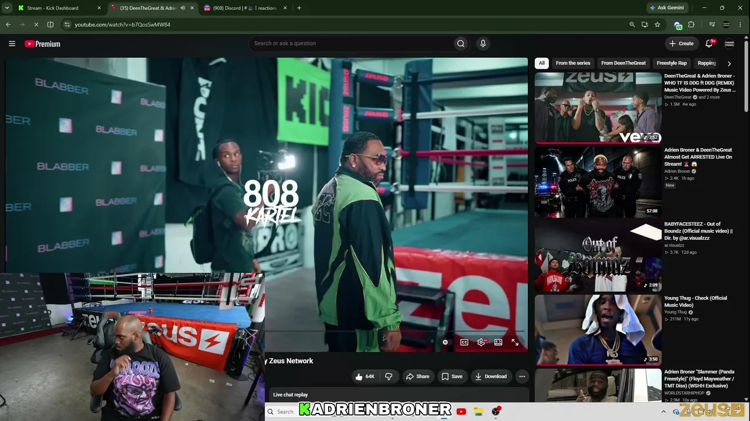View site information in address bar
Screen dimensions: 750x421
click(67, 25)
